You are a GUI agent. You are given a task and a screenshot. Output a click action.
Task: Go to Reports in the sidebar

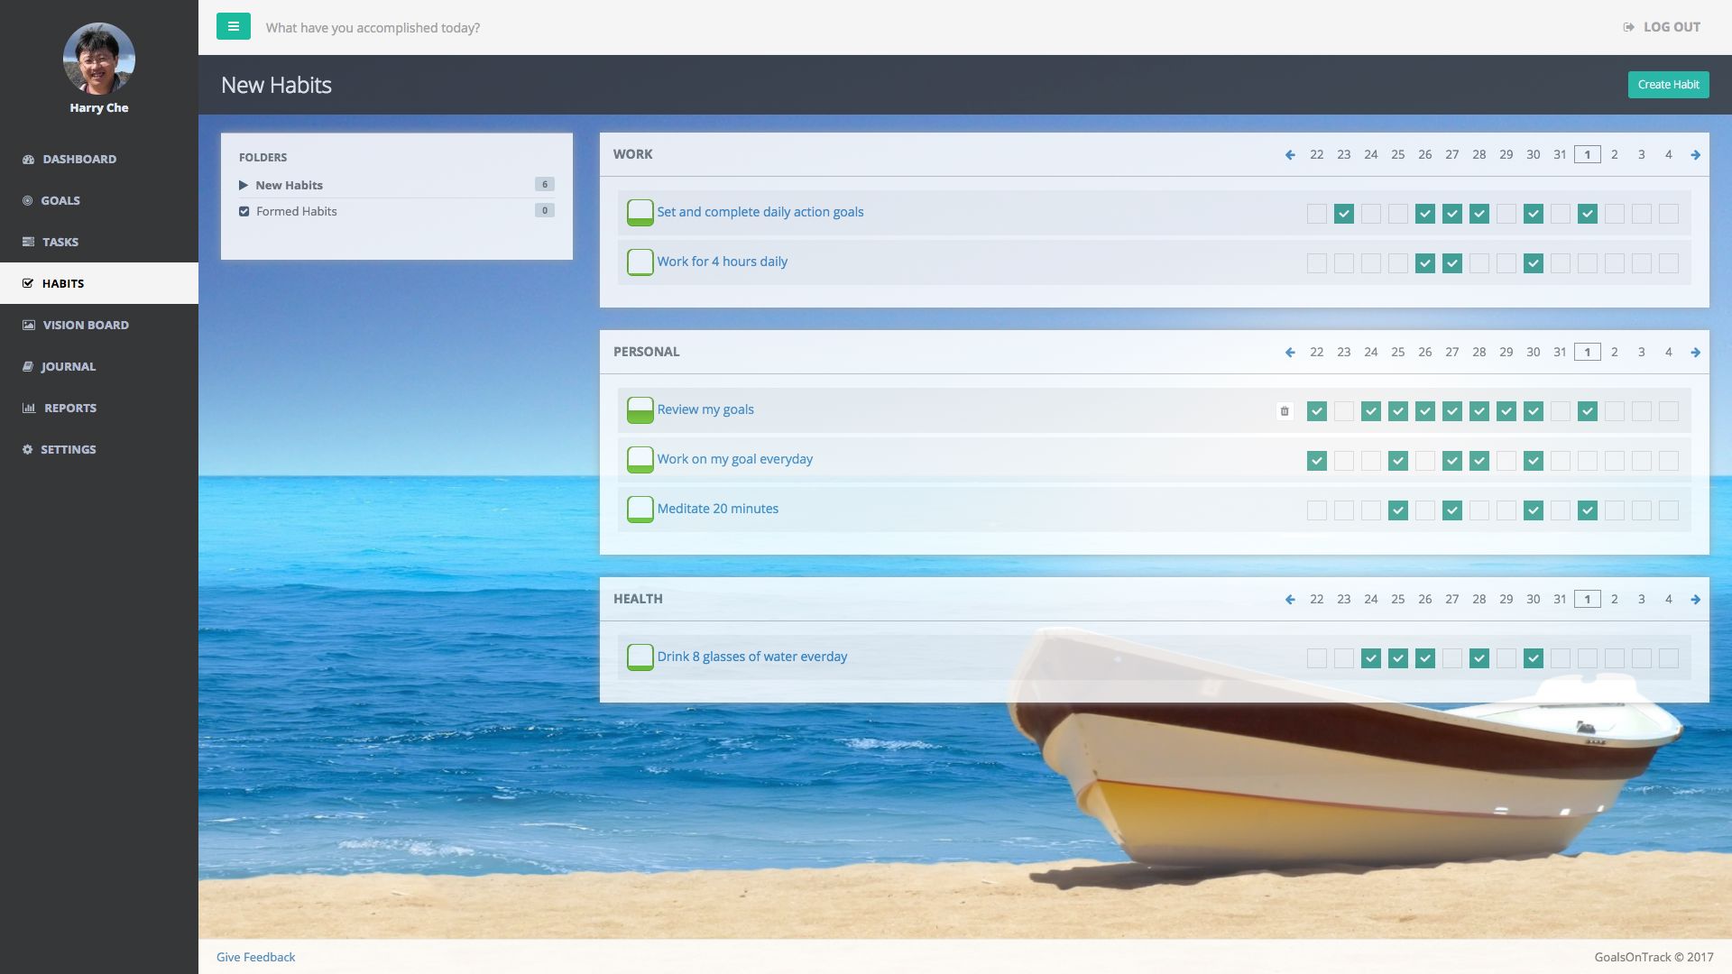tap(69, 408)
